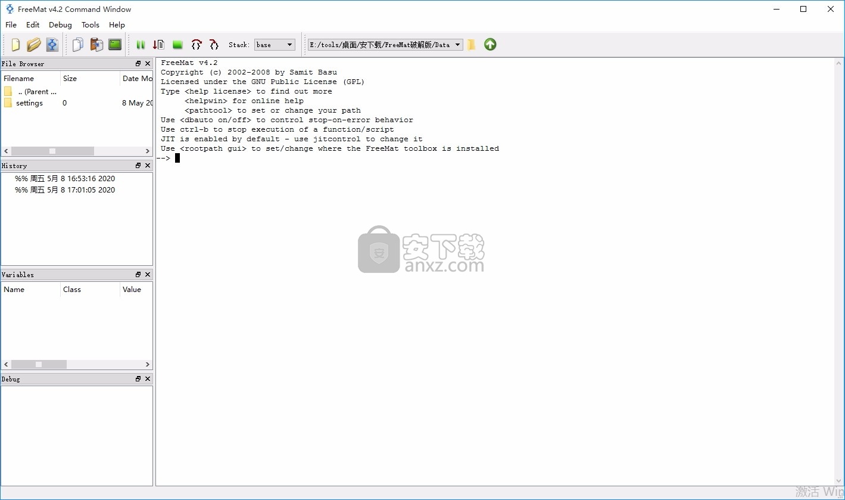Select history entry 17:01:05 2020
The height and width of the screenshot is (500, 845).
(65, 190)
